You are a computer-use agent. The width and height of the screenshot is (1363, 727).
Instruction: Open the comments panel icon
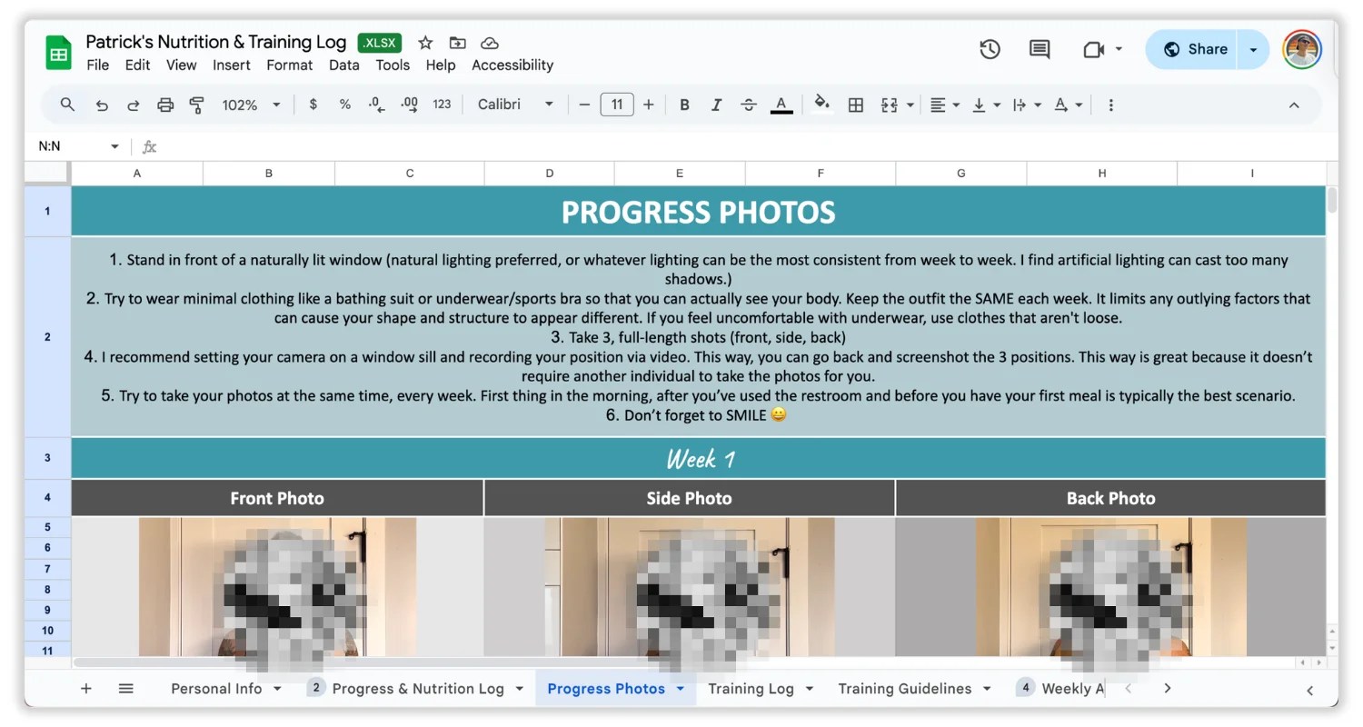point(1040,50)
